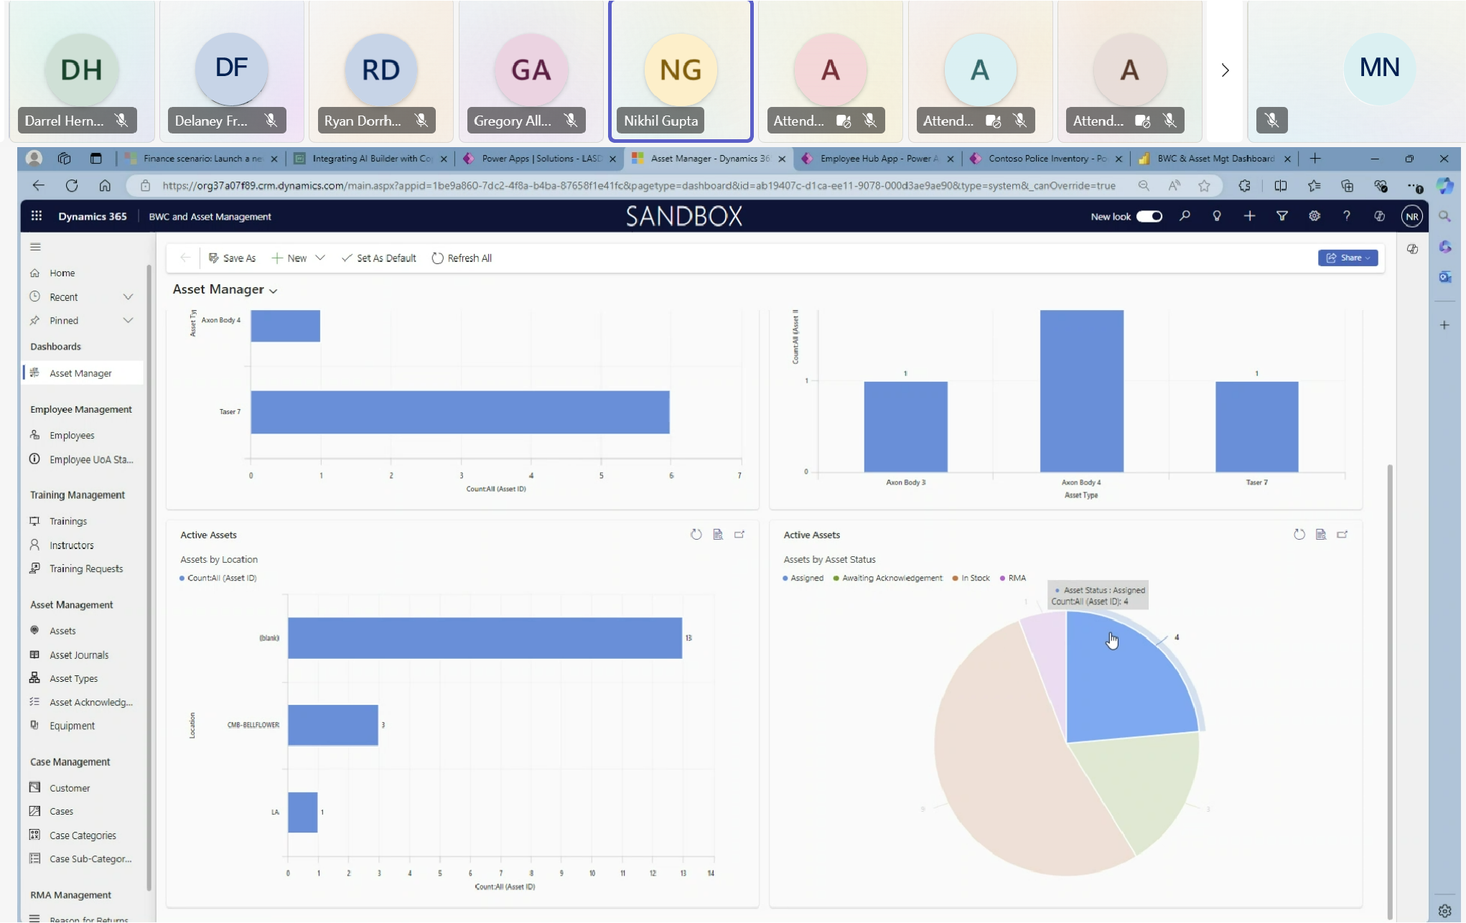Viewport: 1466px width, 923px height.
Task: Toggle the New look switch
Action: 1149,216
